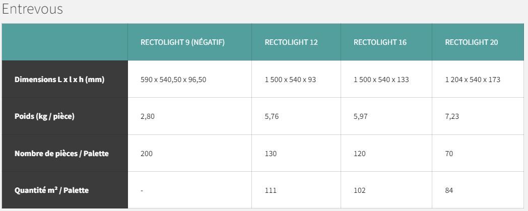Select the RECTOLIGHT 9 (NÉGATIF) column header

click(x=182, y=42)
